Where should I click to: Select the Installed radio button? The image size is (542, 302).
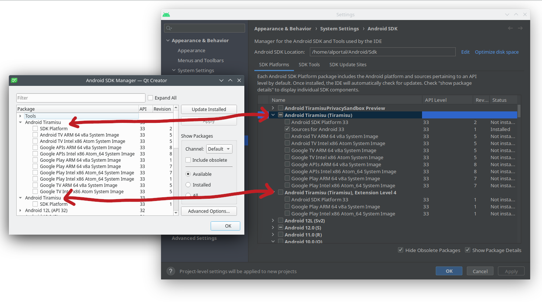point(188,185)
